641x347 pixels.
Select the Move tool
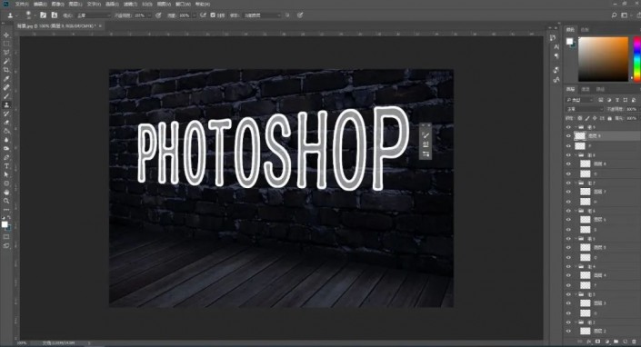coord(6,35)
